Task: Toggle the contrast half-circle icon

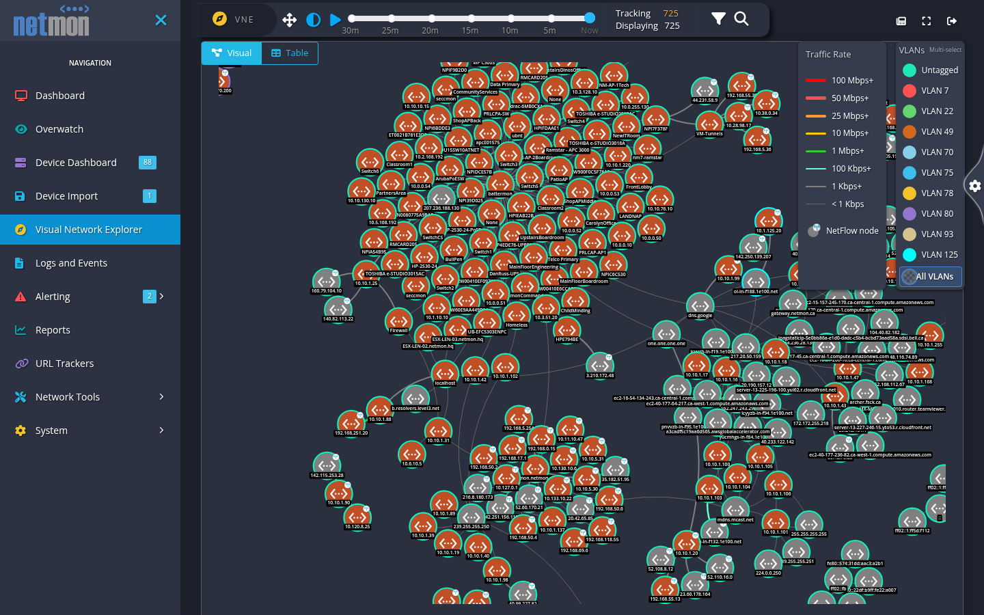Action: click(314, 20)
